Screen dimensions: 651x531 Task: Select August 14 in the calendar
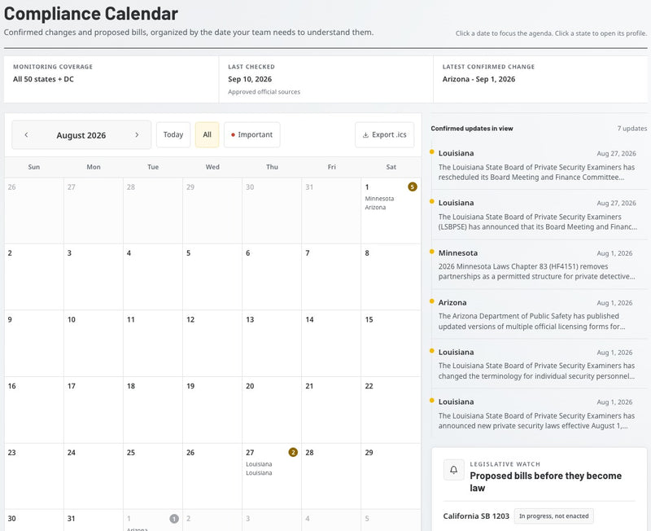tap(331, 343)
